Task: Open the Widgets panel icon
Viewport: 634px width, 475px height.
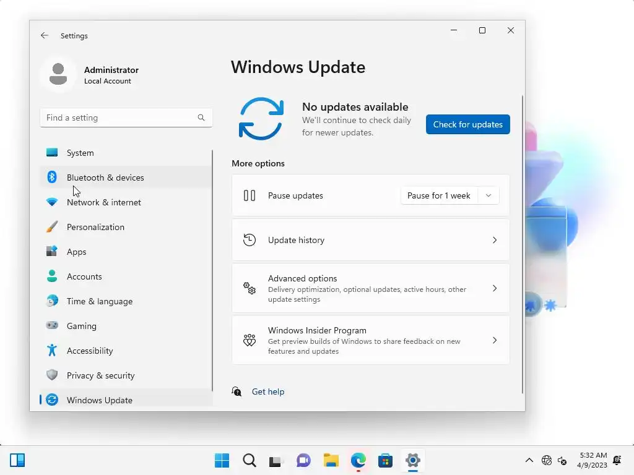Action: (17, 460)
